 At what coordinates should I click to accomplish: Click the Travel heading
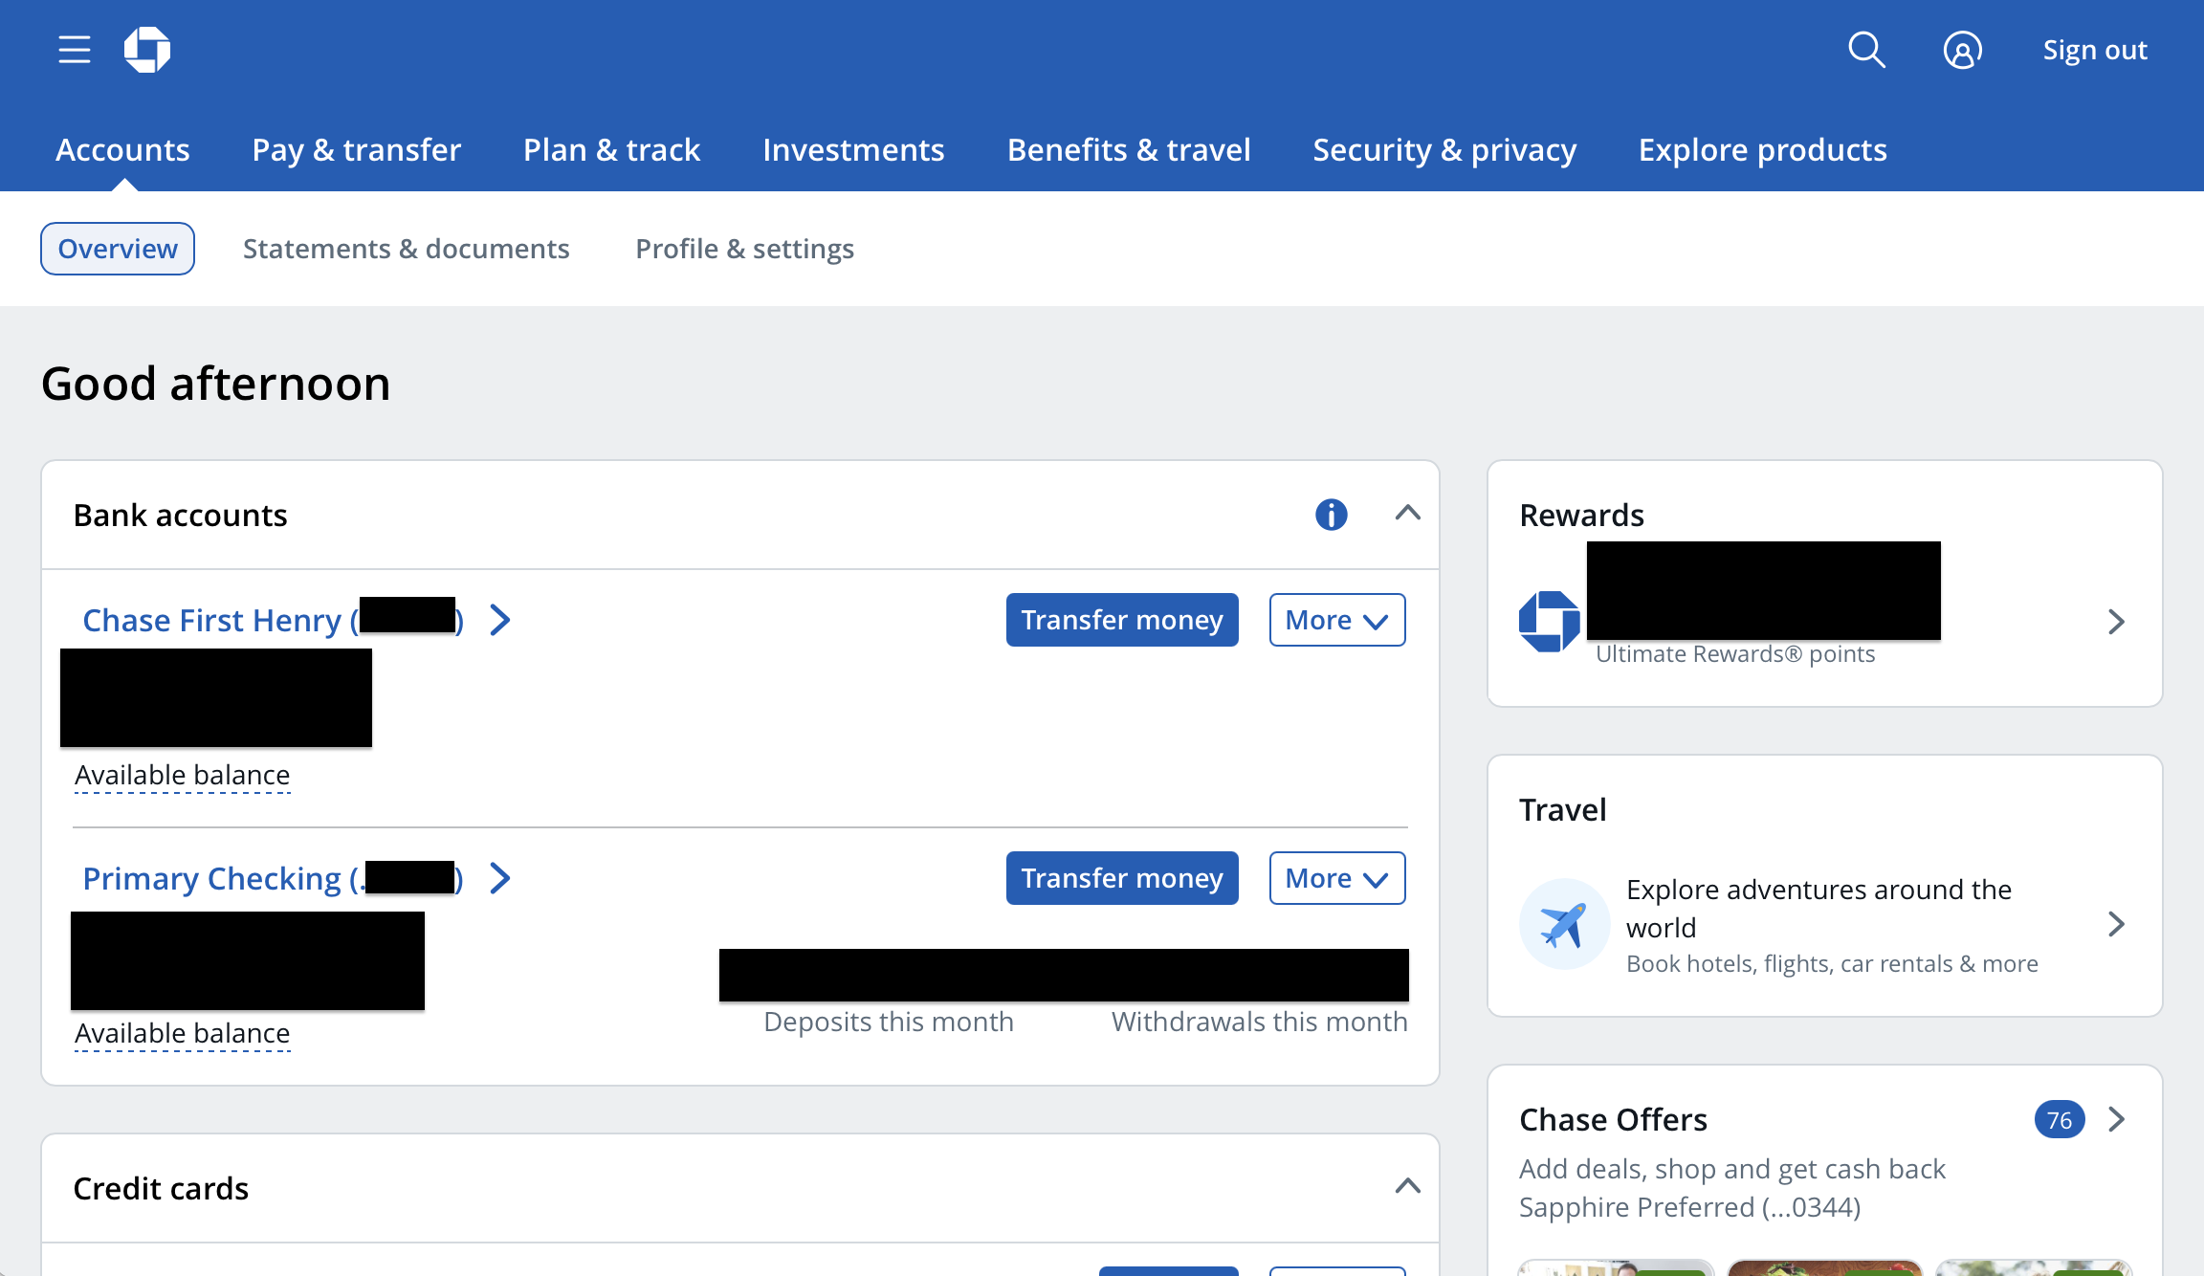click(1562, 809)
